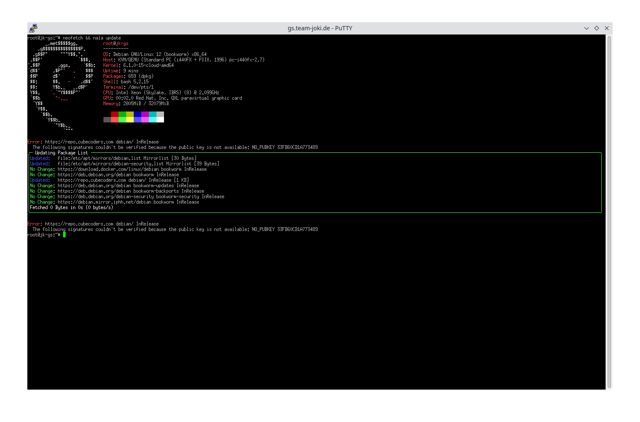Click the title 'gs.team-joki.de - PuTTY'

tap(320, 28)
